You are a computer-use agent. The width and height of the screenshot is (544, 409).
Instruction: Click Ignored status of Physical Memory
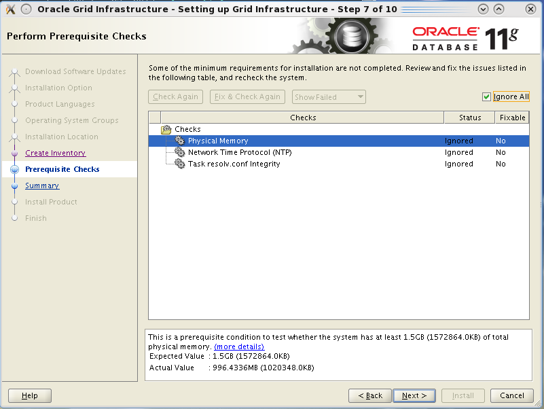point(458,141)
